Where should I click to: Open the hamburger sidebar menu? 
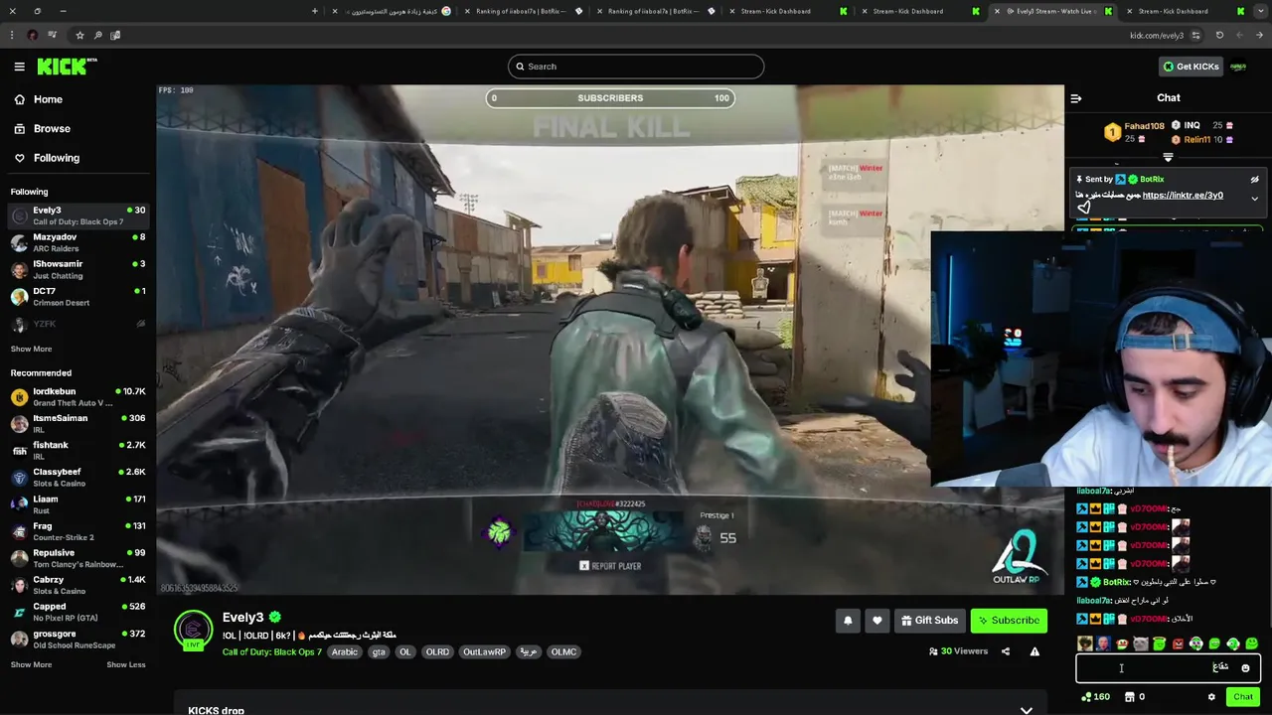[x=19, y=67]
